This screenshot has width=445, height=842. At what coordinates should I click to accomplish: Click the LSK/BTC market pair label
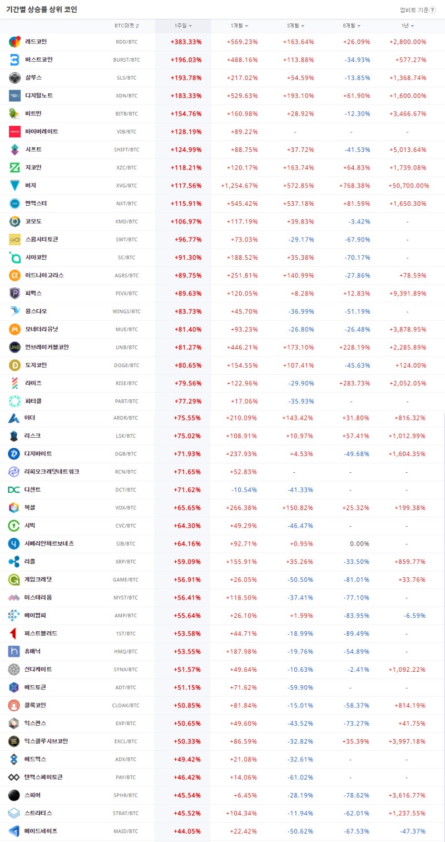point(125,436)
